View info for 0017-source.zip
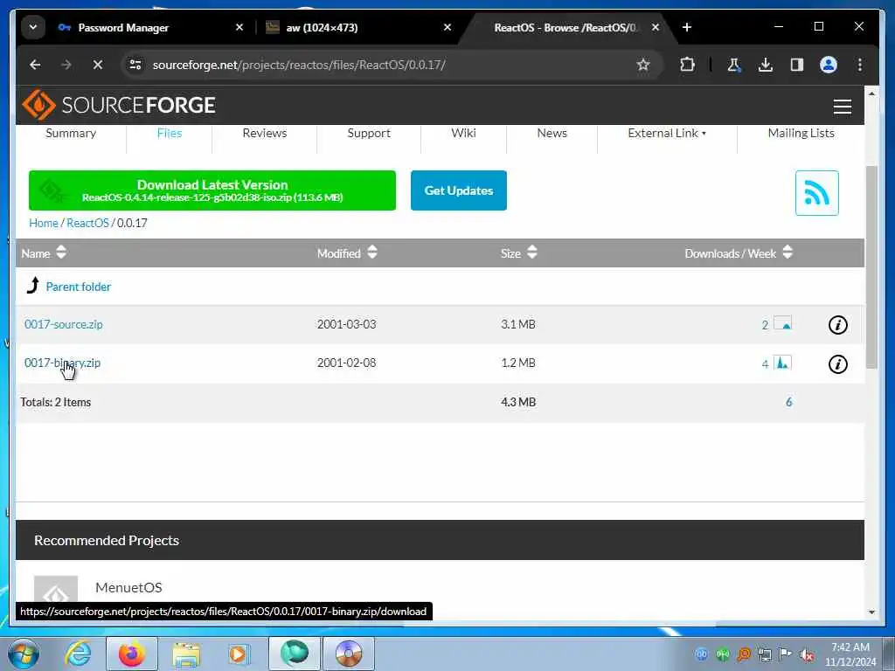895x671 pixels. pyautogui.click(x=837, y=325)
